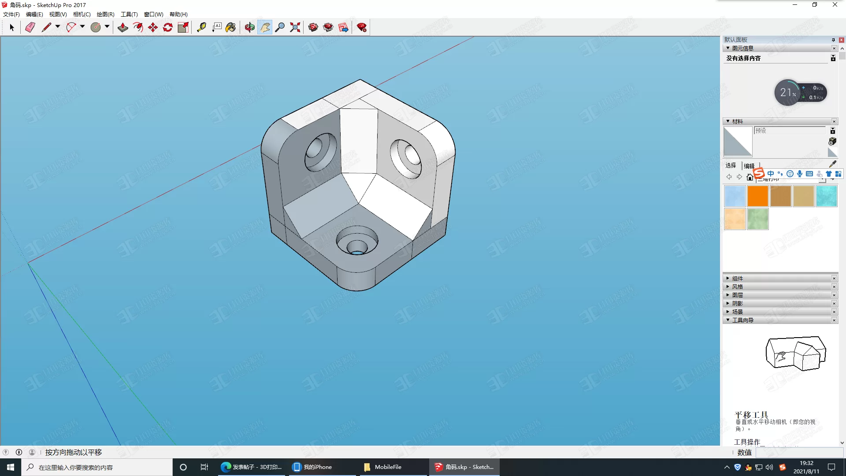Open the 视图(V) menu
846x476 pixels.
58,15
